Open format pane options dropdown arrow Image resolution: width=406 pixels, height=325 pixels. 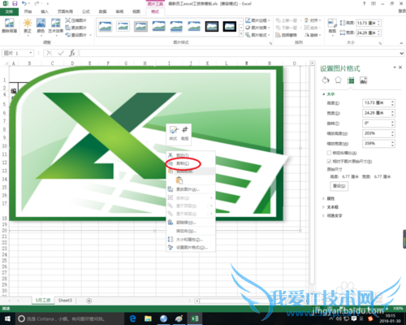point(395,67)
